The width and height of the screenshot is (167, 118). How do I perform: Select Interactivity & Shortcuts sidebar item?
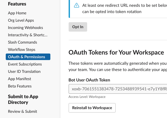(x=28, y=35)
